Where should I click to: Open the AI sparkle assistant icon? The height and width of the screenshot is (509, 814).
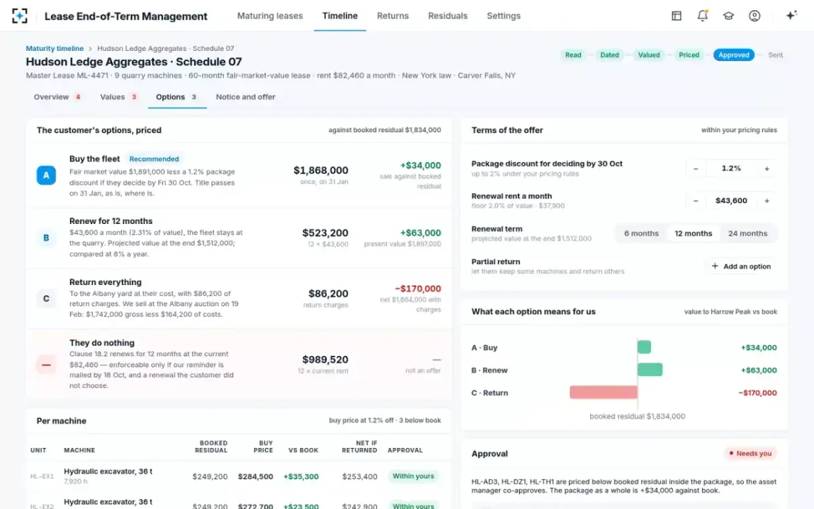791,16
